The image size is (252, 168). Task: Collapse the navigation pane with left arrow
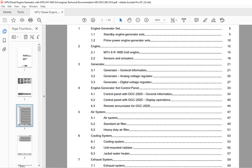coord(44,96)
